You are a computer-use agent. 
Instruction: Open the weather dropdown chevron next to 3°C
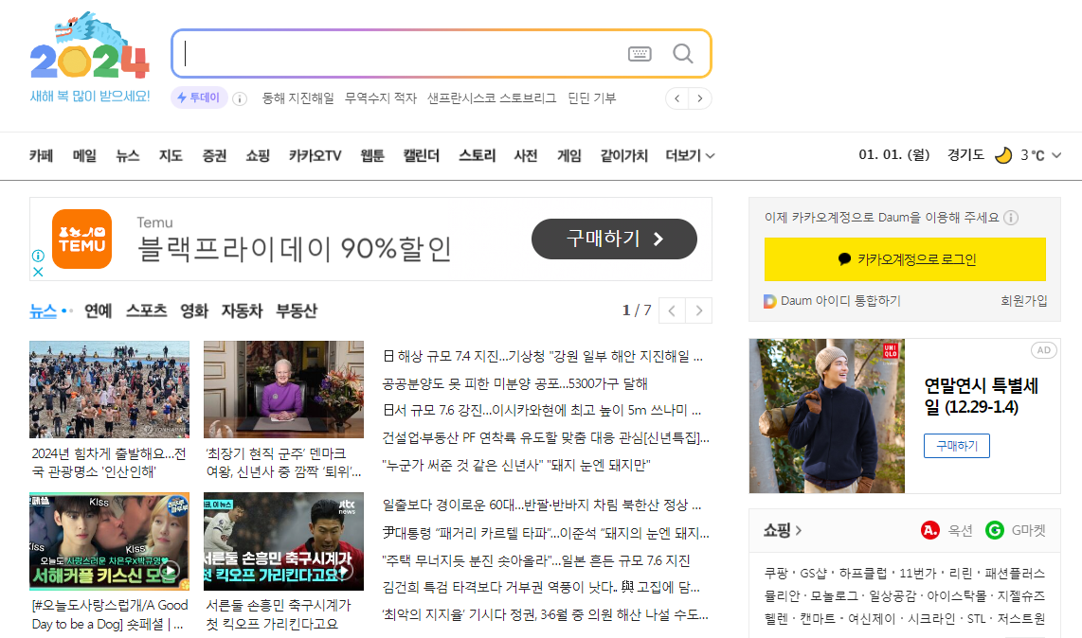1055,156
